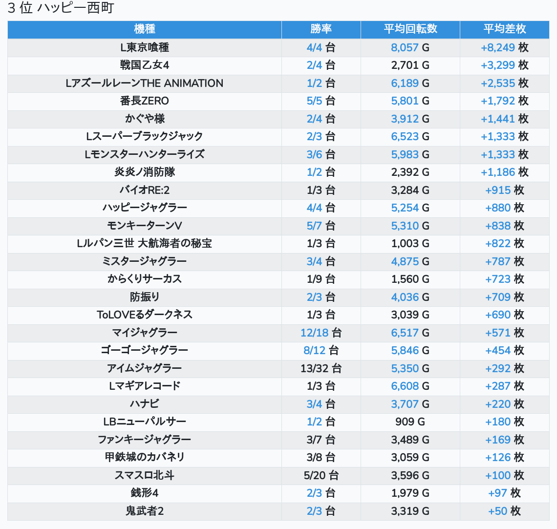Select the 炎炎ノ消防隊 machine name
The height and width of the screenshot is (529, 557).
click(x=145, y=172)
